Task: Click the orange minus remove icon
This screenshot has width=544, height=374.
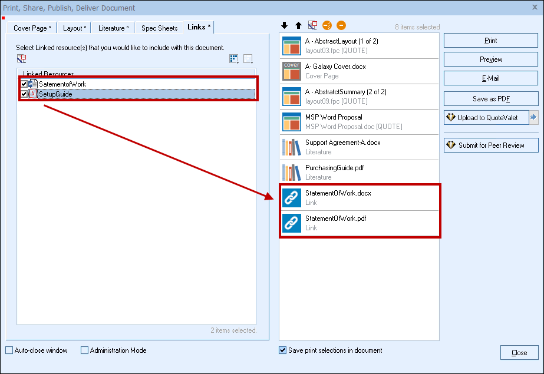Action: tap(341, 25)
